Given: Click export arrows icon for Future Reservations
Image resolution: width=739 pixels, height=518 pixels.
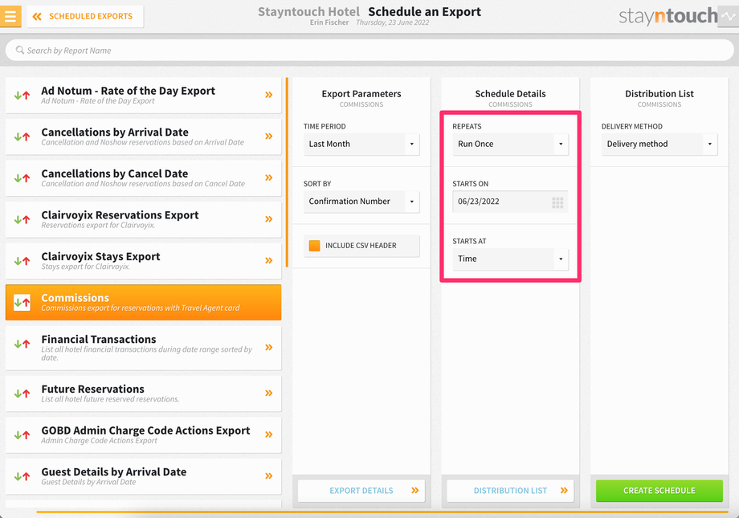Looking at the screenshot, I should 22,394.
